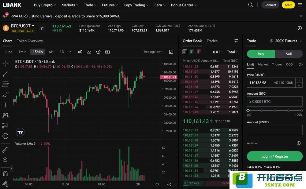The image size is (306, 189).
Task: Click the TradingView logo on chart
Action: pyautogui.click(x=20, y=132)
